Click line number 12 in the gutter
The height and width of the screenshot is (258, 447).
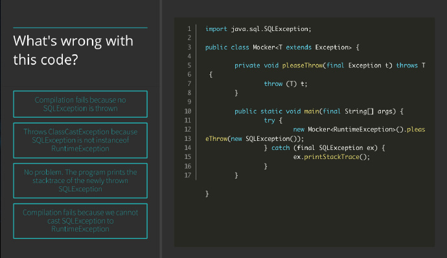pyautogui.click(x=188, y=129)
